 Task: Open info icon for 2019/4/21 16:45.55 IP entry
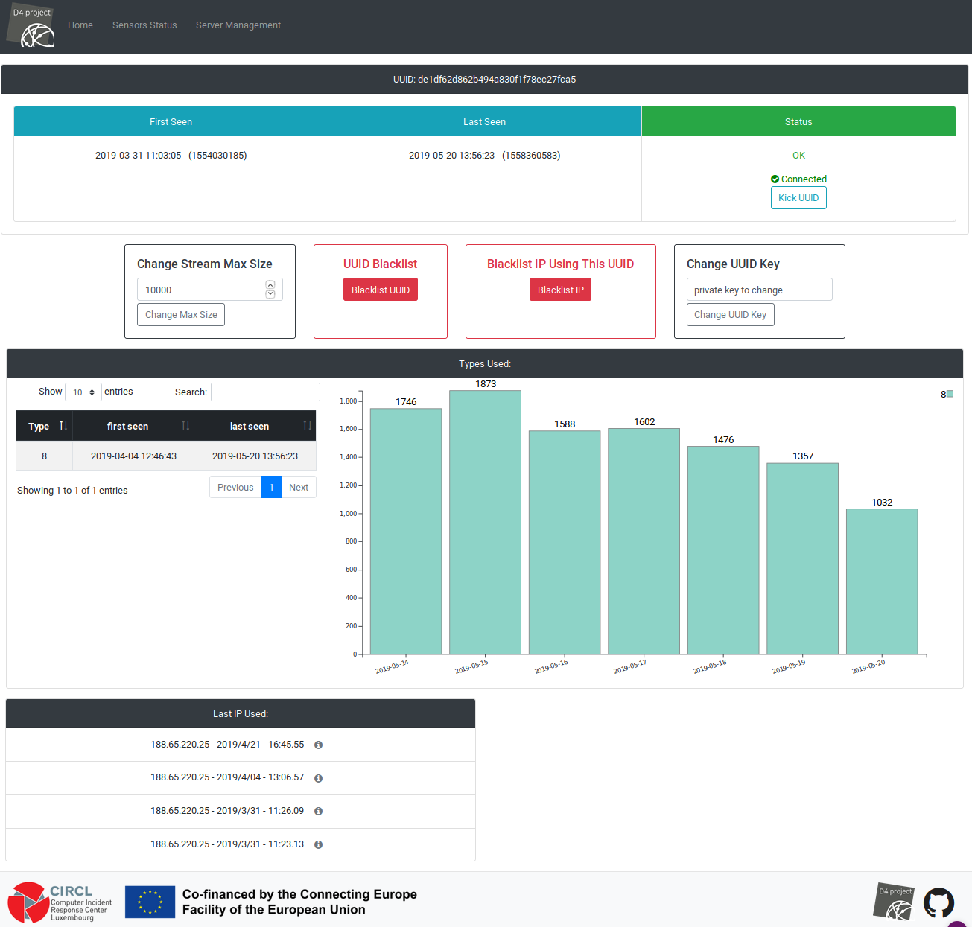click(318, 745)
